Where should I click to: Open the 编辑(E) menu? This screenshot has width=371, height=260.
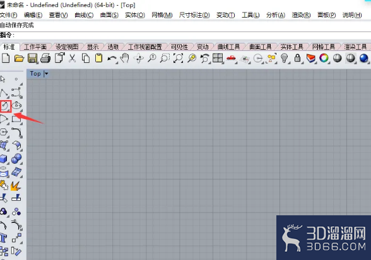click(x=33, y=15)
